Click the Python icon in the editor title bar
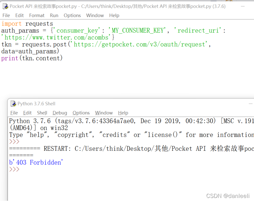The width and height of the screenshot is (254, 201). pos(6,6)
